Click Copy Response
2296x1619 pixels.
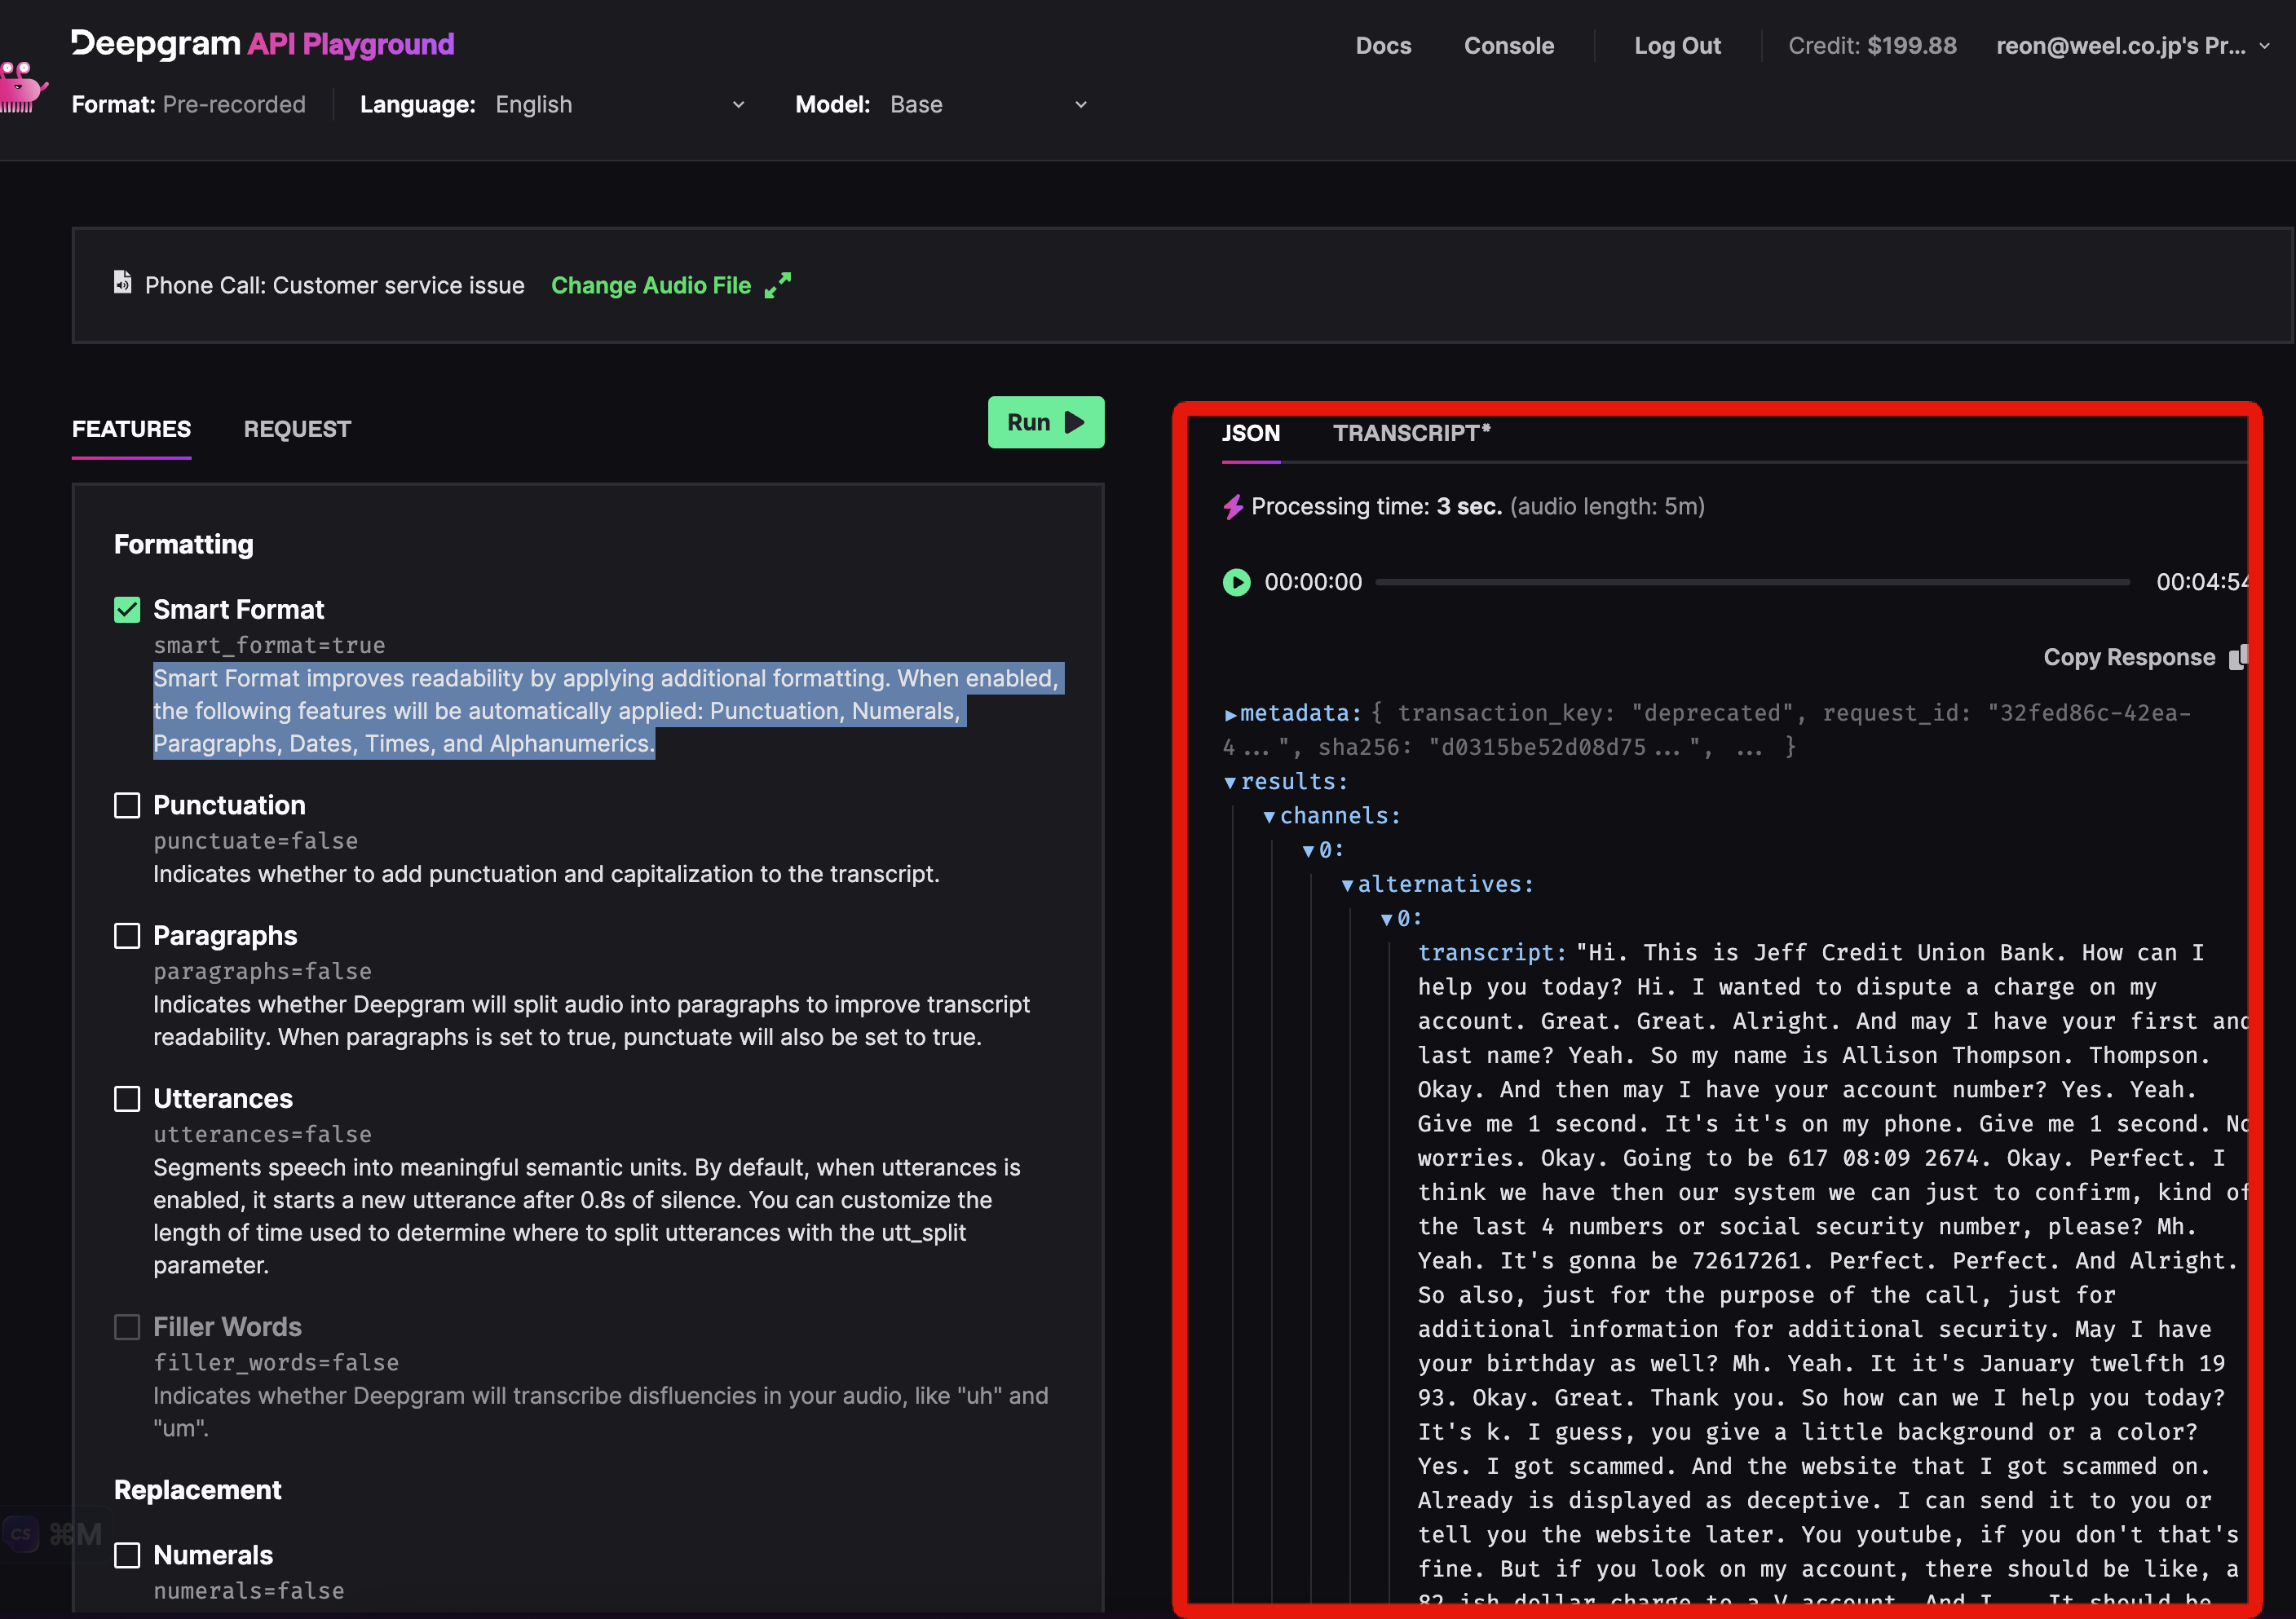2128,657
